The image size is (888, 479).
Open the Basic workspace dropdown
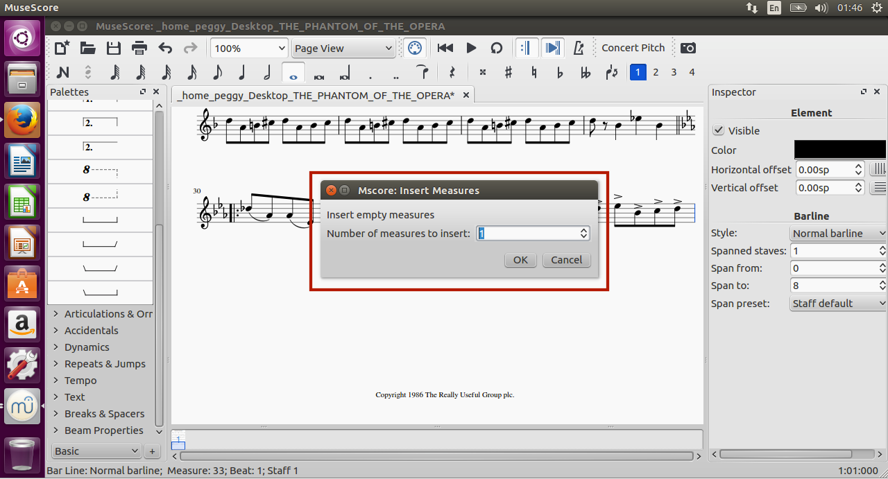point(96,451)
